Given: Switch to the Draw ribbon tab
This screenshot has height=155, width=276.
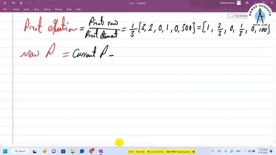Looking at the screenshot, I should 36,9.
